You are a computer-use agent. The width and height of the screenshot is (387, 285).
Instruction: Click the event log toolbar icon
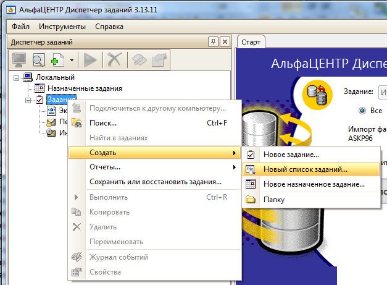(139, 60)
